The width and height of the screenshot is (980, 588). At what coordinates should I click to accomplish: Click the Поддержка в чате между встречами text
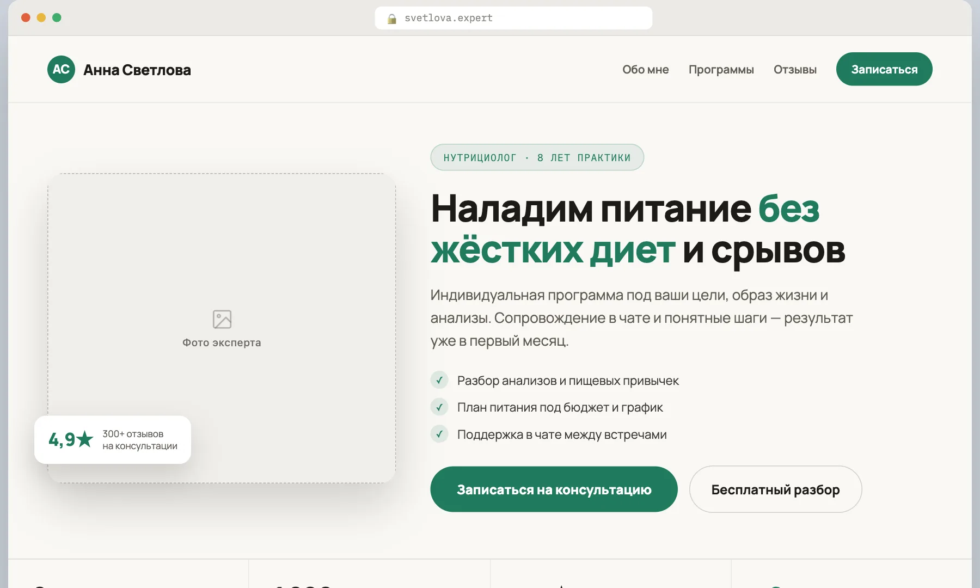pos(562,434)
